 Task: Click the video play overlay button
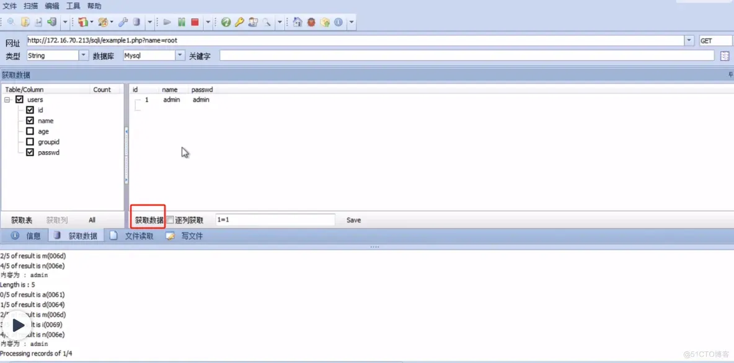[18, 325]
